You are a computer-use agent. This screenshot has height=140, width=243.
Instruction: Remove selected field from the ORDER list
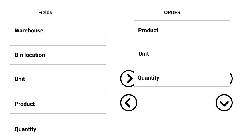pyautogui.click(x=129, y=103)
